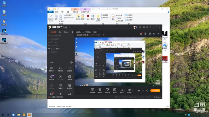Click 反向选择 in Explorer ribbon

pos(129,20)
